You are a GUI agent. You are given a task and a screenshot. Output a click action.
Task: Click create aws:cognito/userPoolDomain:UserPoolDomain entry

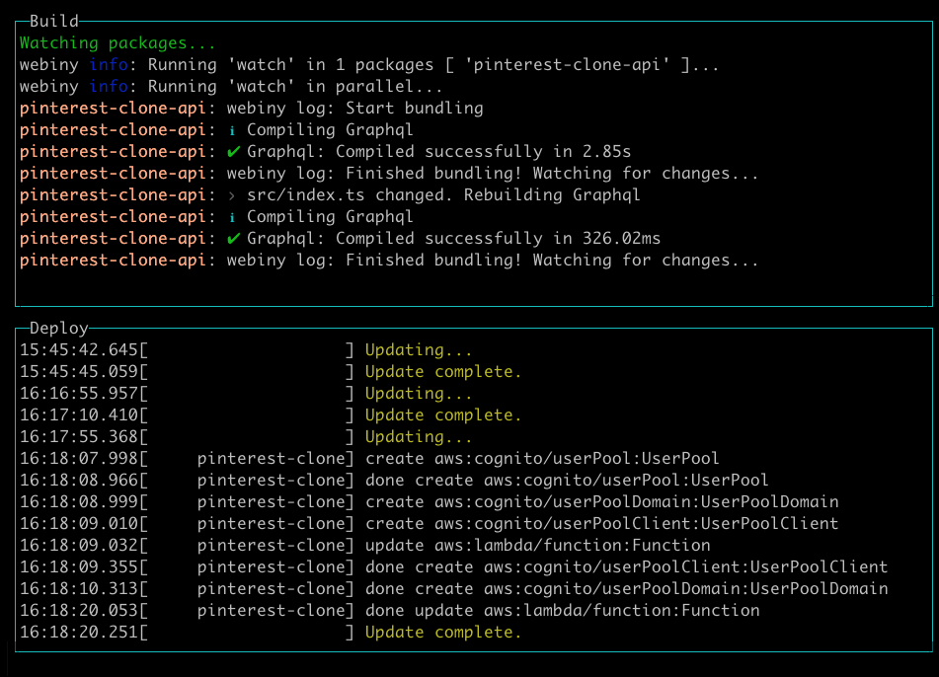tap(430, 501)
